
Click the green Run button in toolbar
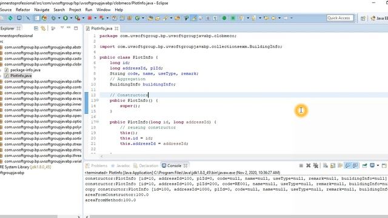[x=65, y=18]
